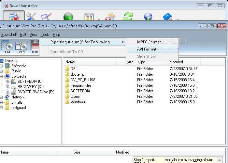Click Uninstall folder icon in Revo toolbar
Screen dimensions: 228x163
110,17
